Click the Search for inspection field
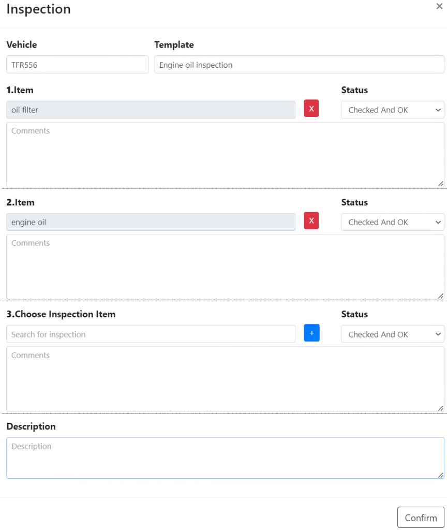 [151, 334]
